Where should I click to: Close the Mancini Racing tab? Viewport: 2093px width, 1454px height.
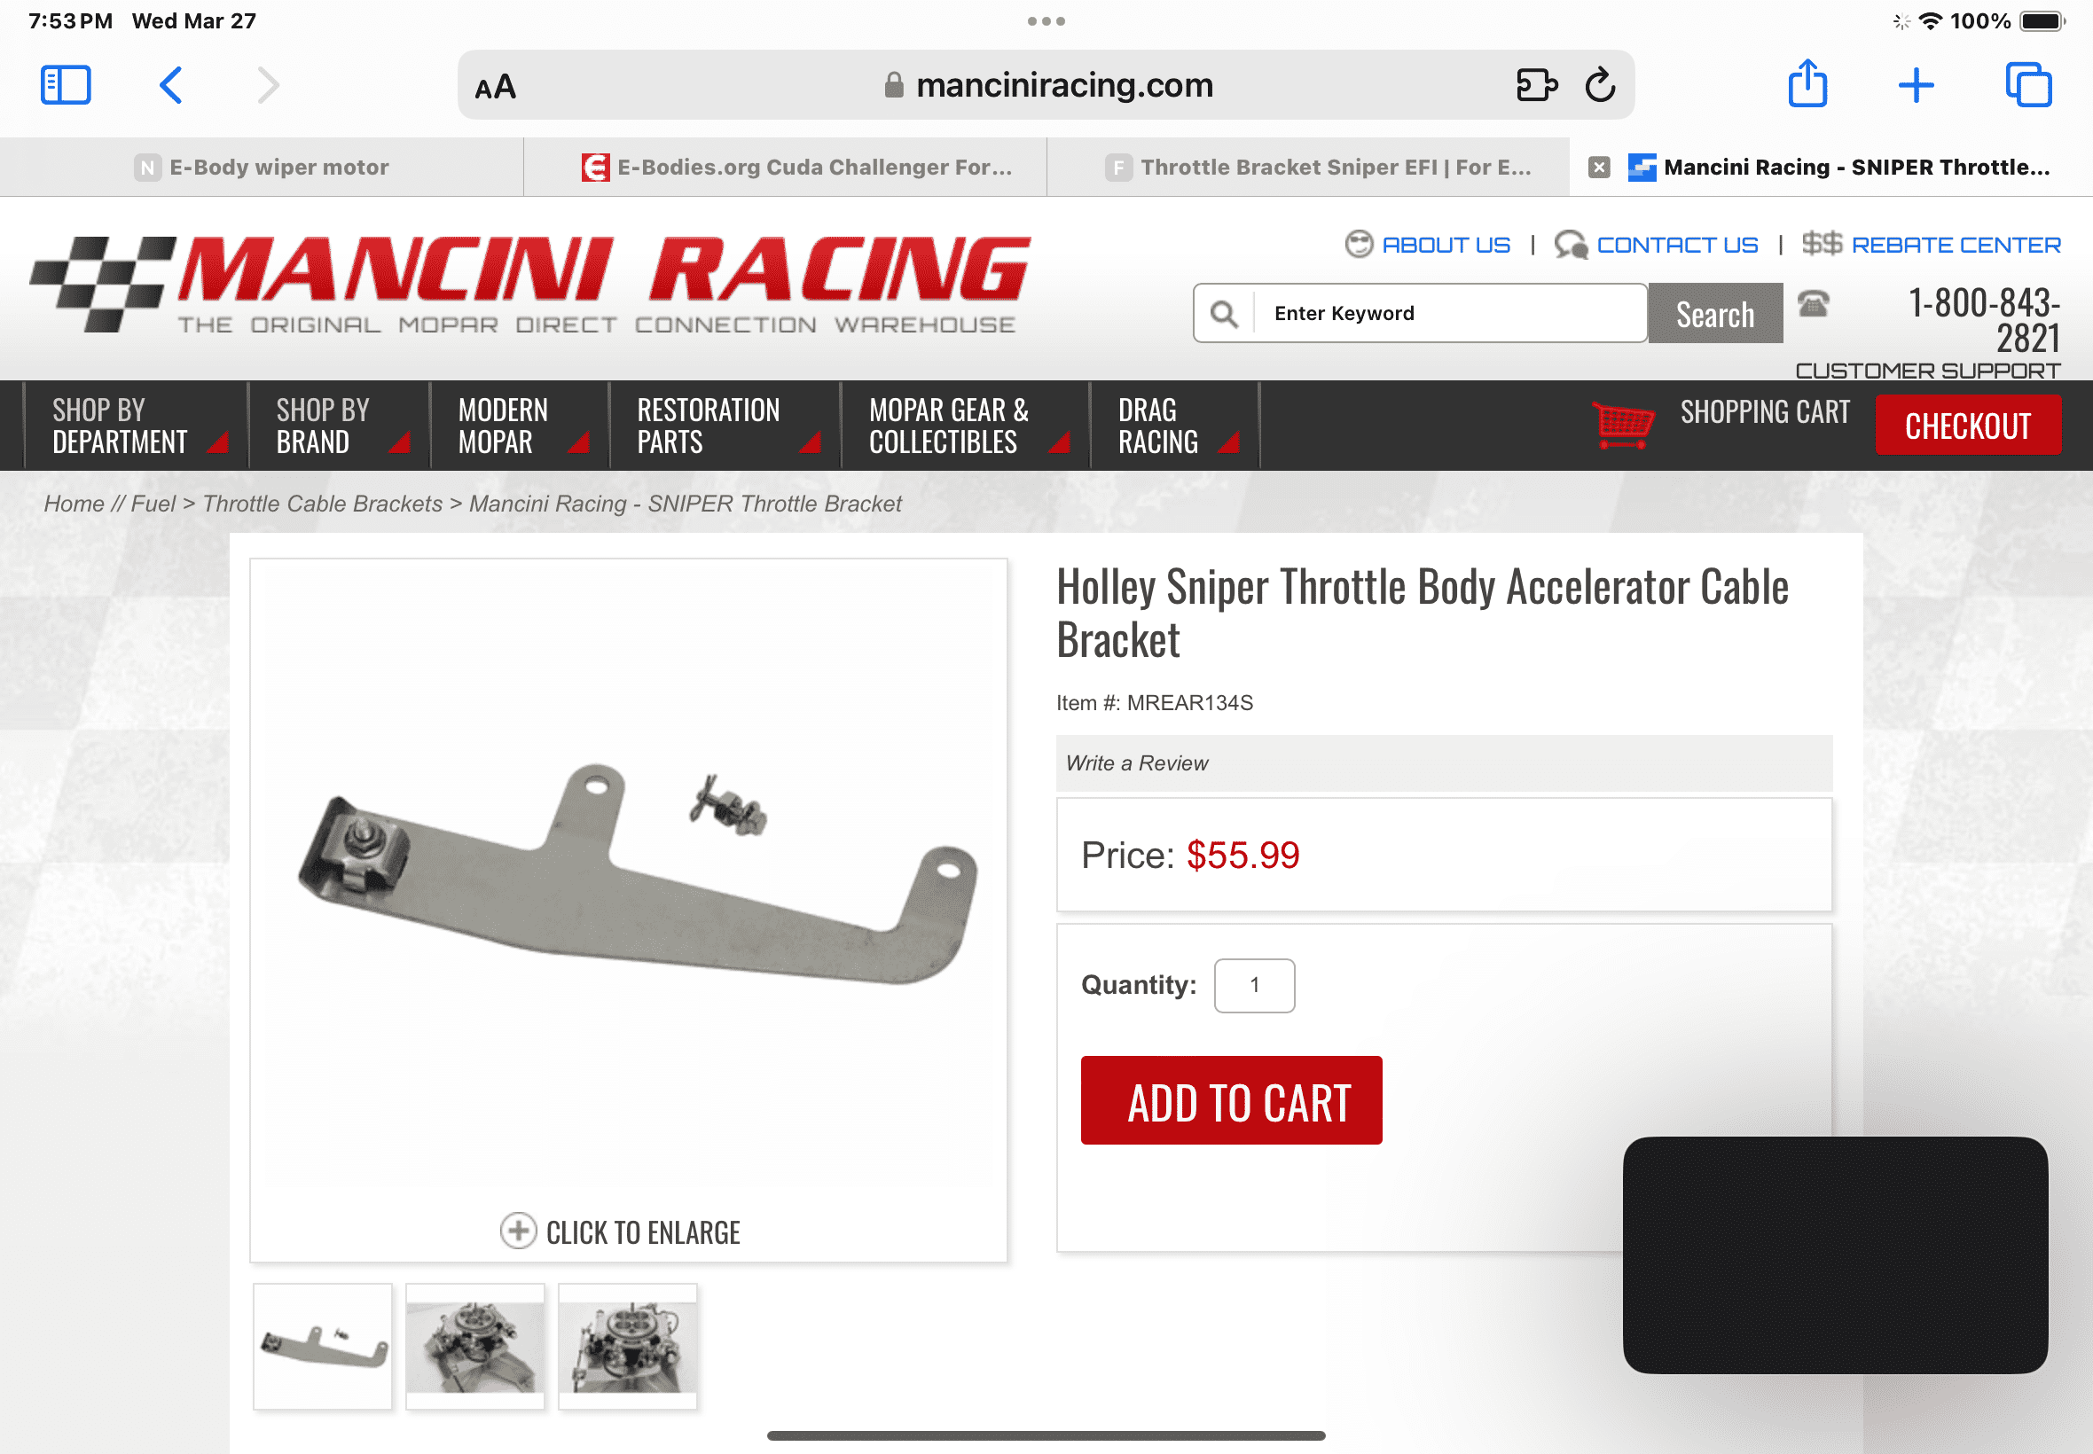(x=1599, y=168)
